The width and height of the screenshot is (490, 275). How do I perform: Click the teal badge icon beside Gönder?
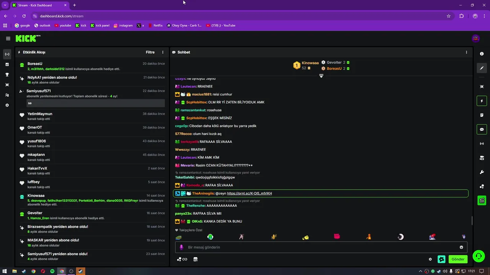[441, 259]
